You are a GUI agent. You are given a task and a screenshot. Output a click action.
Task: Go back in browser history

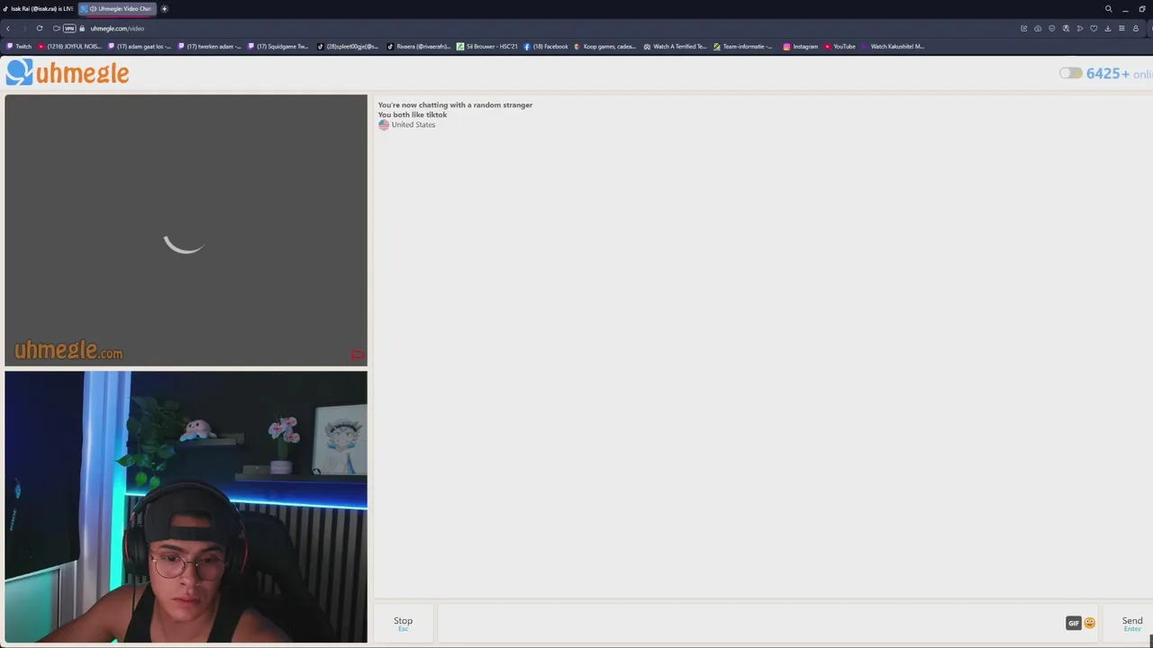[8, 29]
